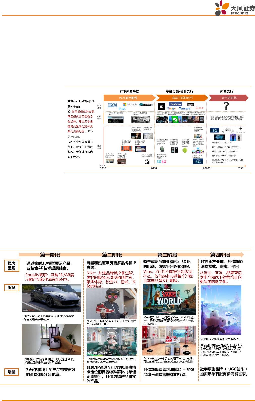Image resolution: width=255 pixels, height=401 pixels.
Task: Click 打通全产业链 text
Action: 221,264
